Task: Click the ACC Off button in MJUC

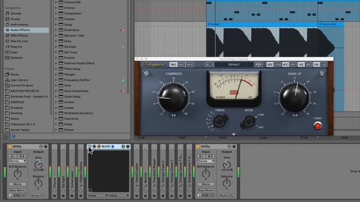Action: point(289,65)
